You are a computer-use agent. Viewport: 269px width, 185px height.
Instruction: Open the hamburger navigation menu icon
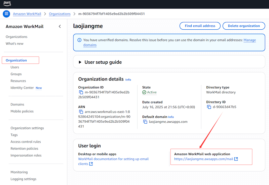pyautogui.click(x=6, y=14)
